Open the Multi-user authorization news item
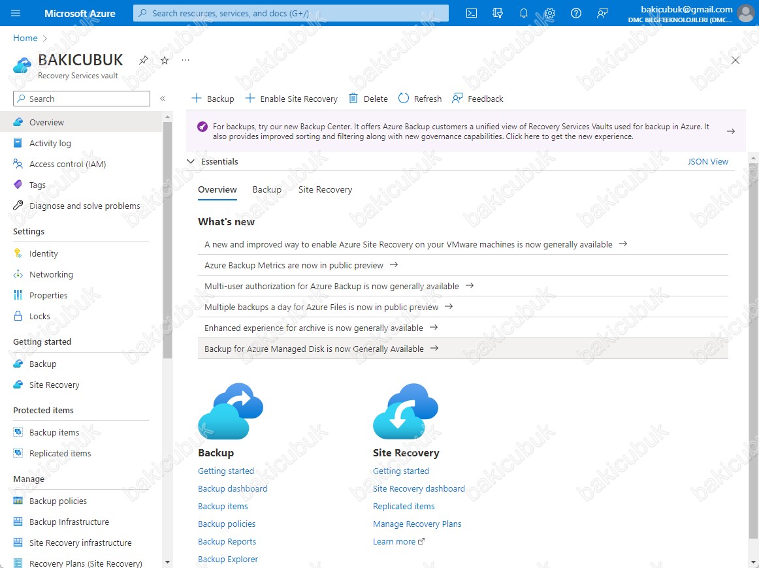The width and height of the screenshot is (759, 568). [462, 286]
